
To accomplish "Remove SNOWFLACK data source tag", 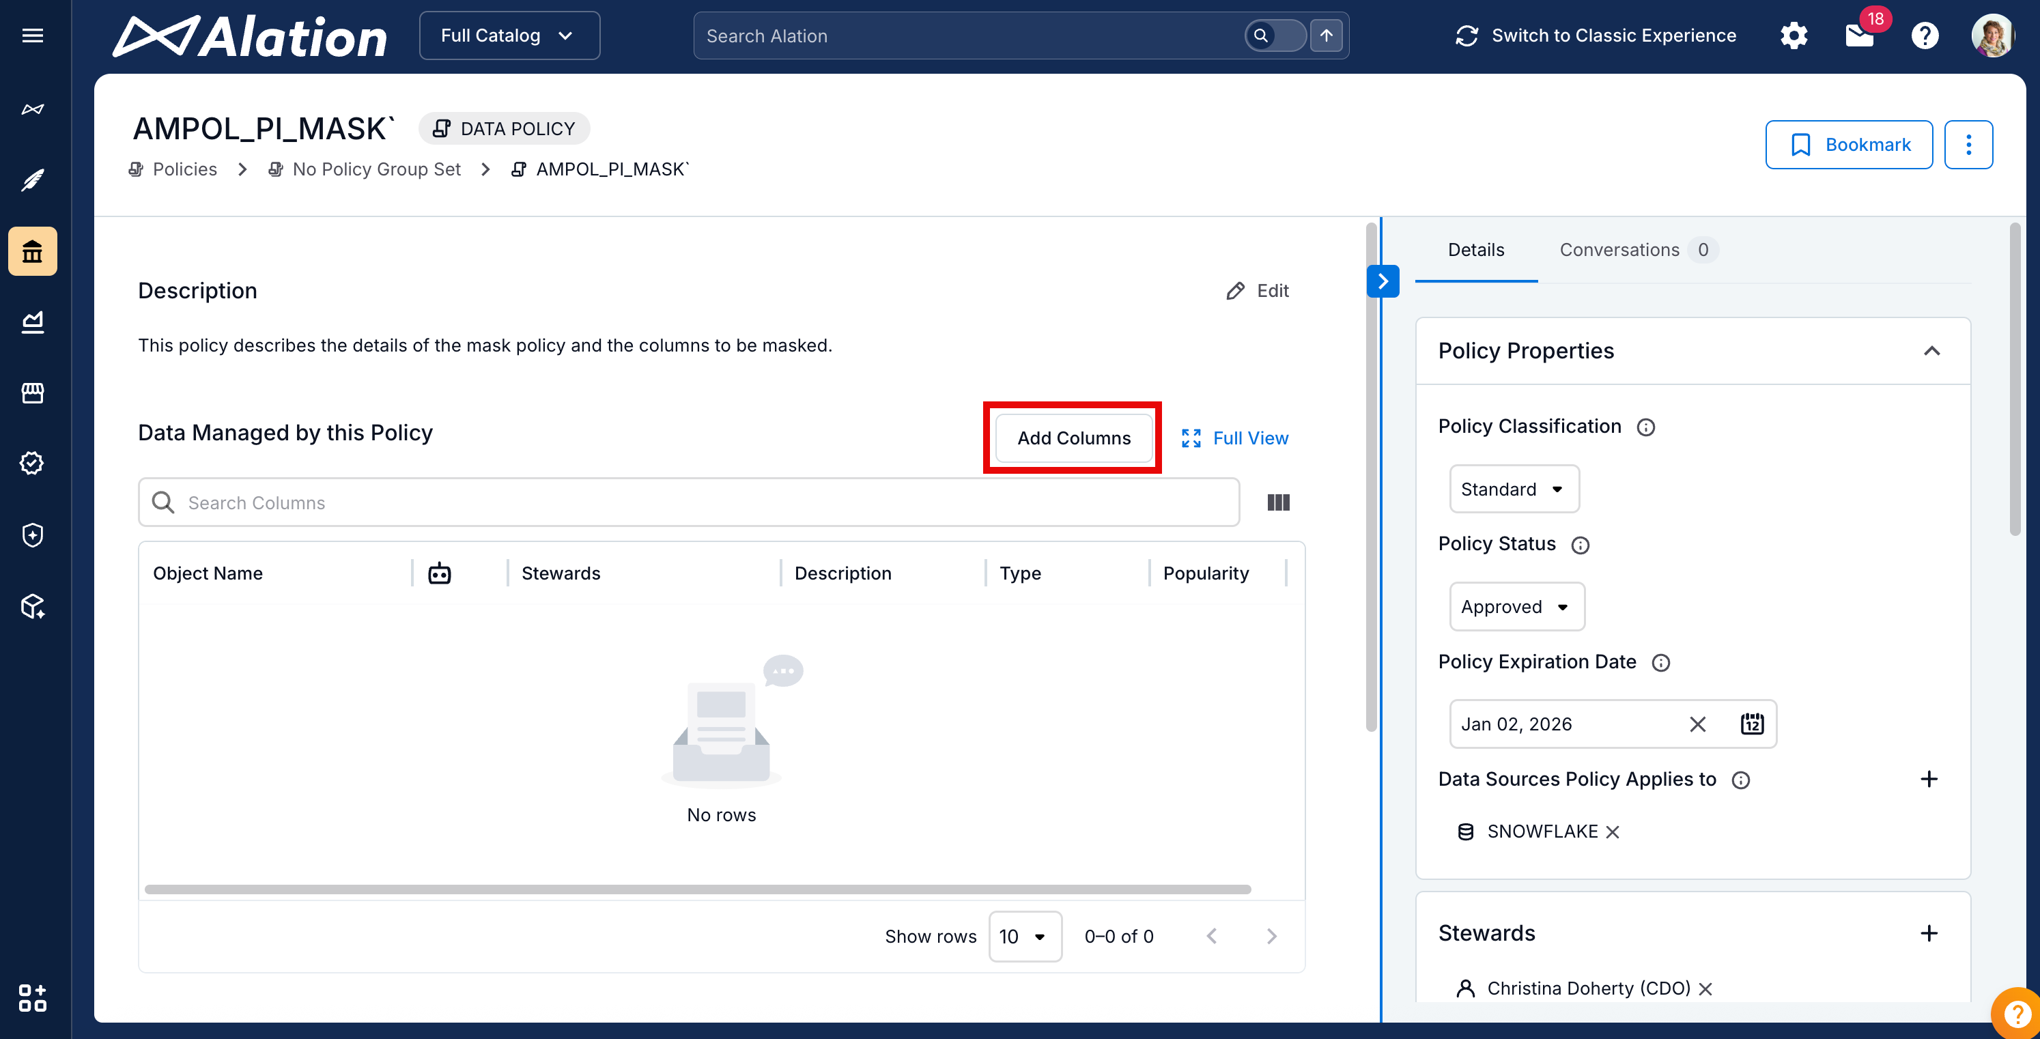I will 1613,832.
